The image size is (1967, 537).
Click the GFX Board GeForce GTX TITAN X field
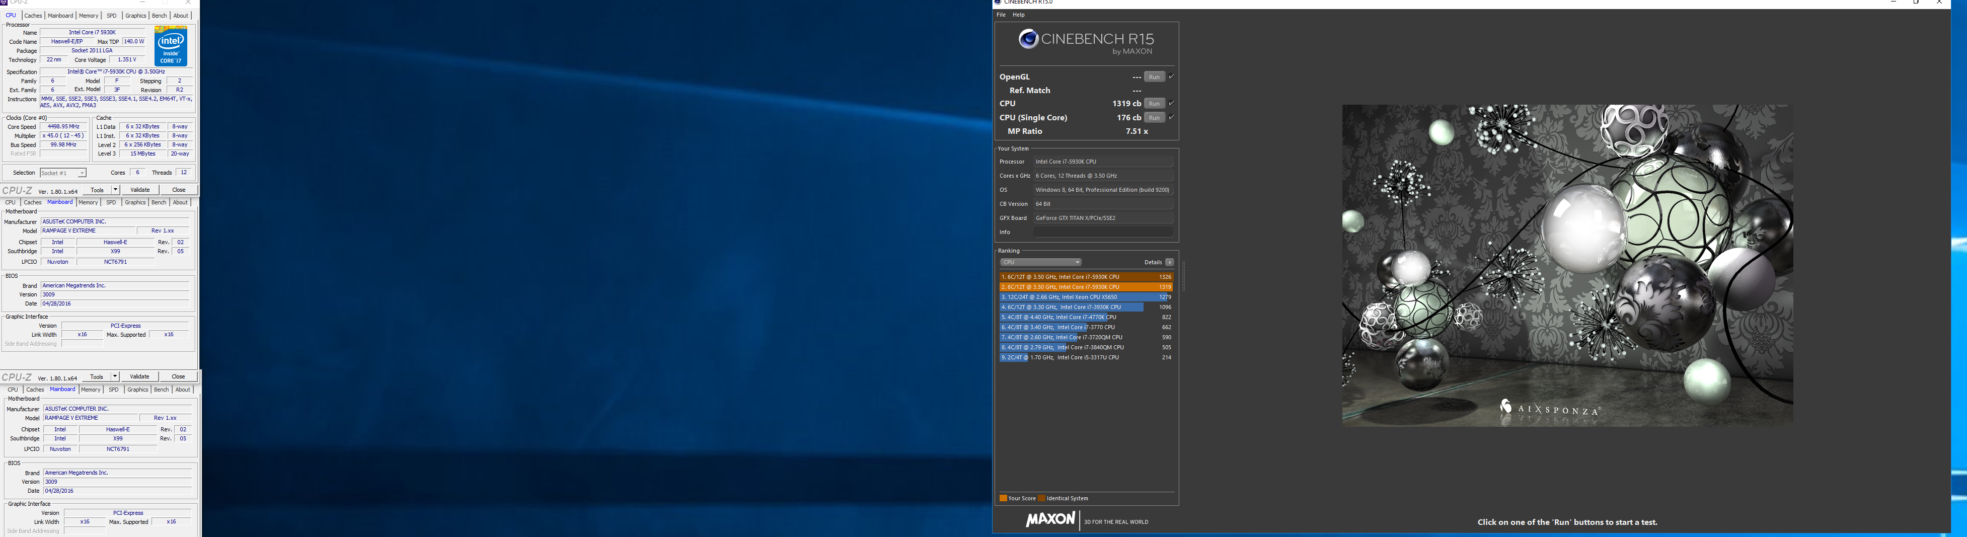click(1103, 218)
